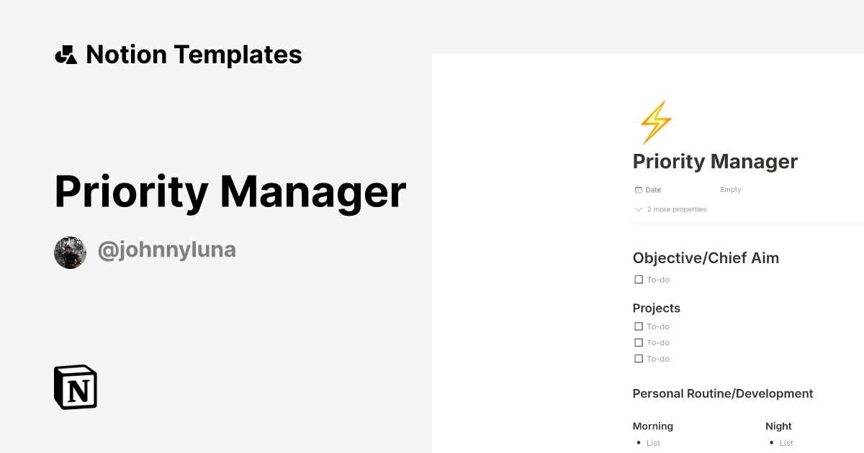The width and height of the screenshot is (864, 453).
Task: Open the @johnnyluna creator profile link
Action: point(167,250)
